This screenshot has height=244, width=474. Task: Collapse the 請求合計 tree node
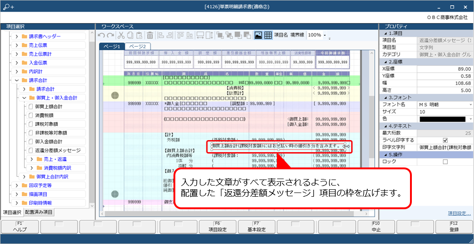(x=16, y=80)
